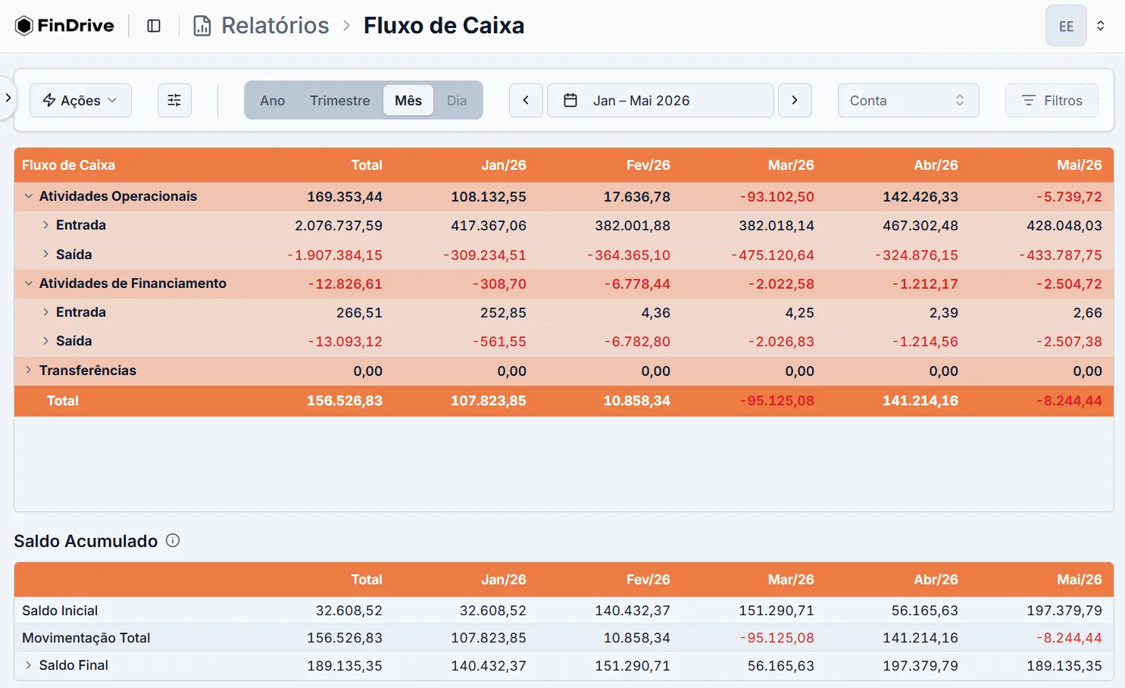Expand the collapsed side drawer arrow

pyautogui.click(x=8, y=98)
